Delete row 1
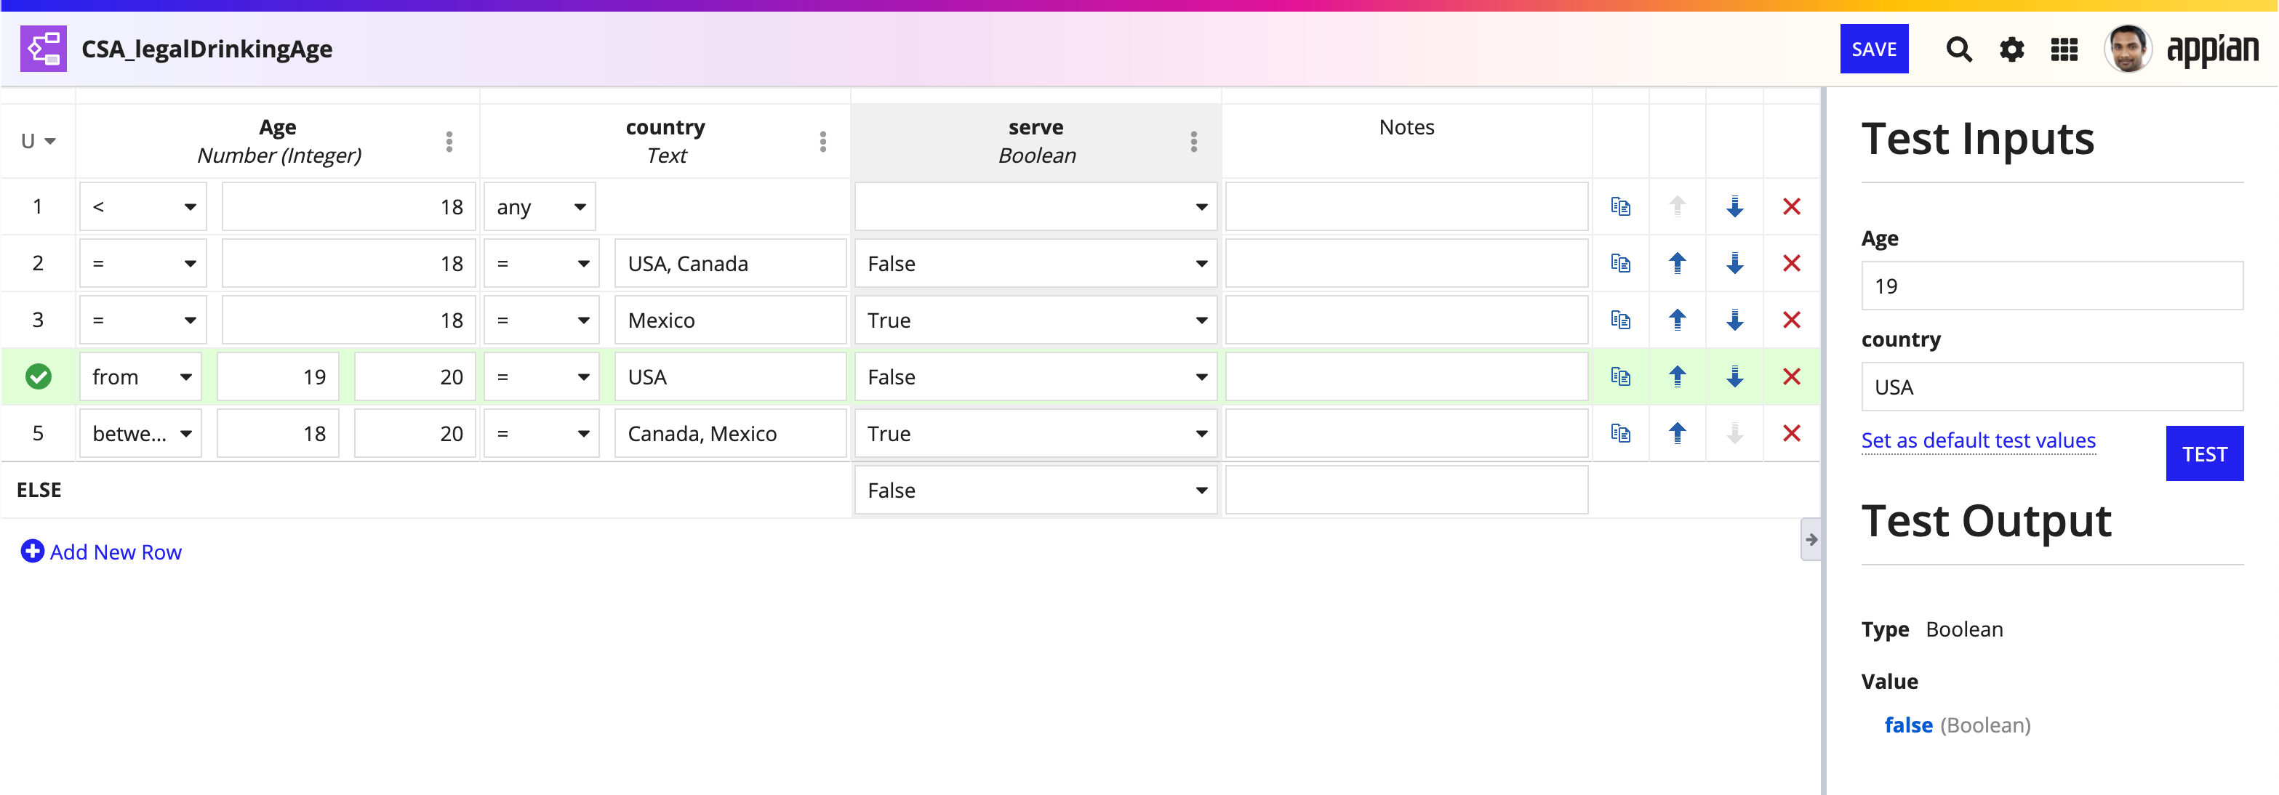This screenshot has height=795, width=2279. pyautogui.click(x=1792, y=207)
